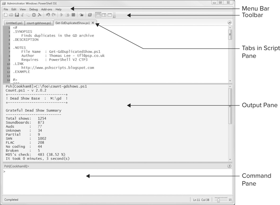The image size is (280, 205).
Task: Switch to the count-gdshows.ps1 tab
Action: pos(39,23)
